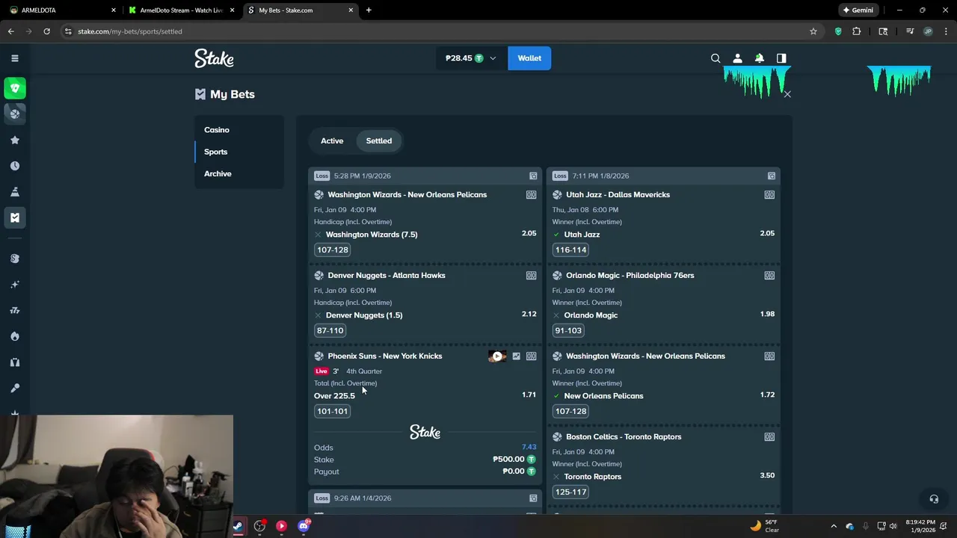Switch to ArmelDoto Stream browser tab
957x538 pixels.
click(179, 10)
